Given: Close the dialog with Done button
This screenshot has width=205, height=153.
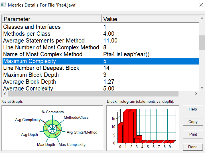Looking at the screenshot, I should [x=193, y=147].
